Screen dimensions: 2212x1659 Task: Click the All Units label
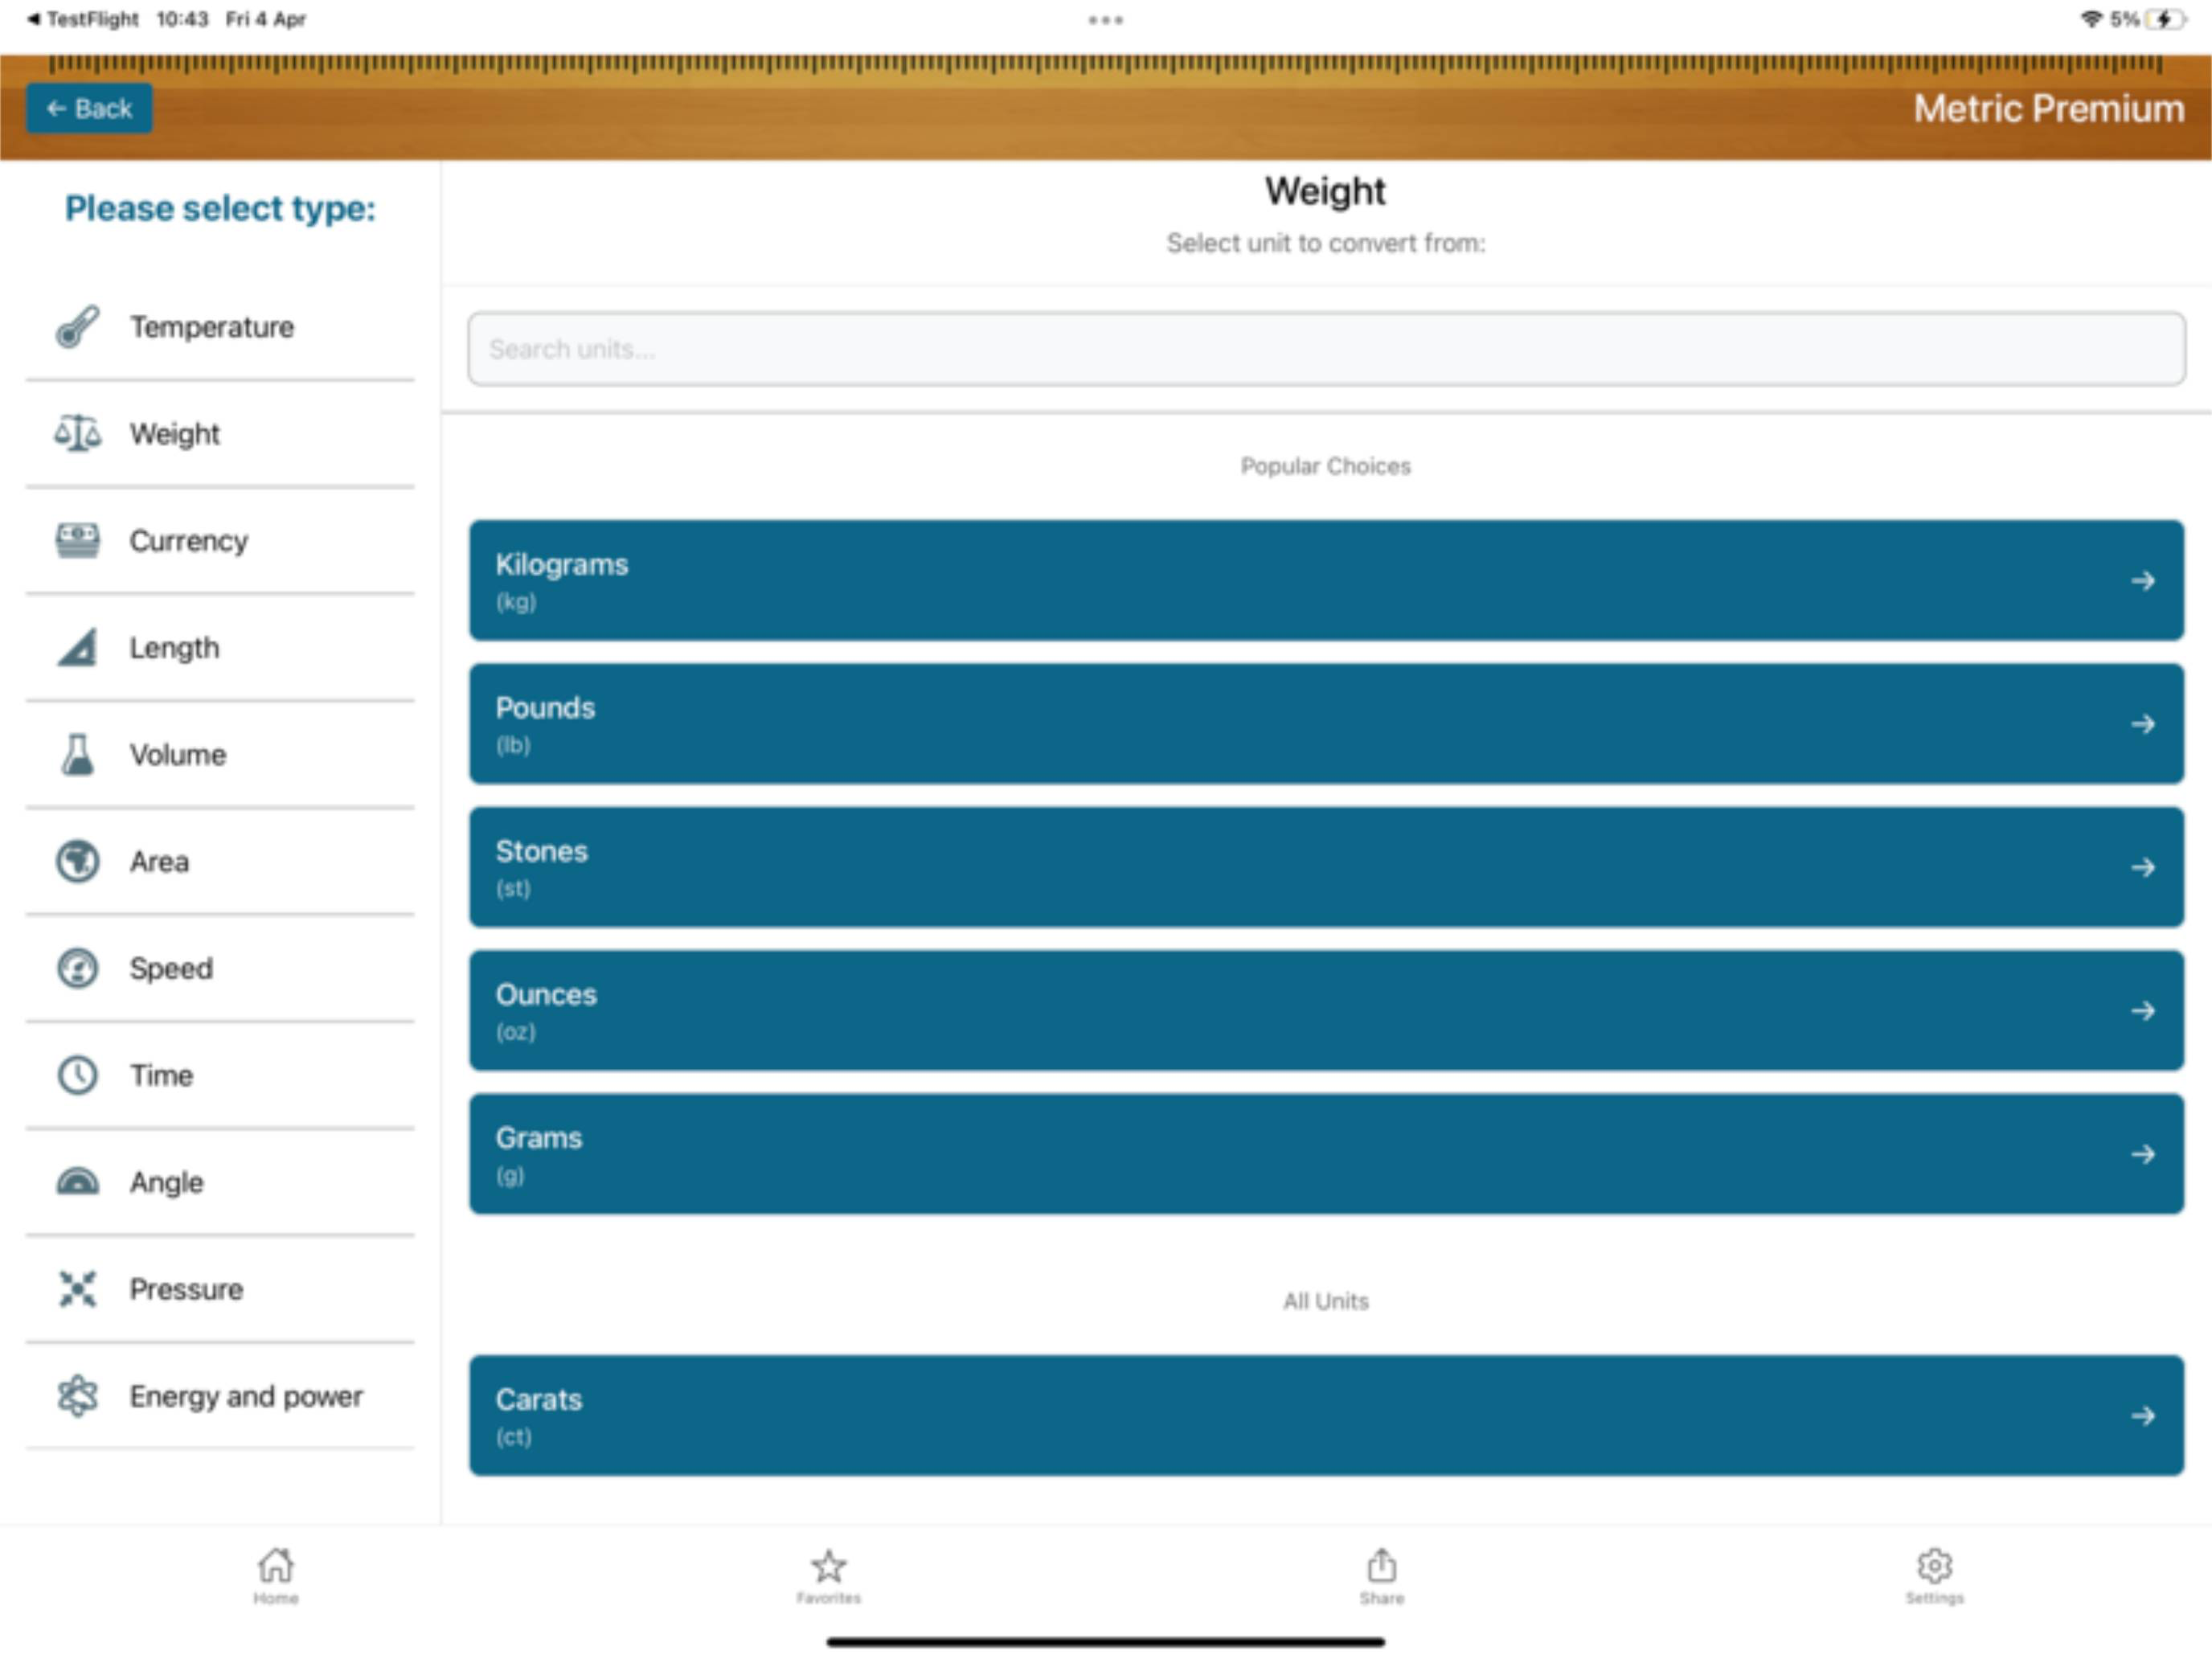pyautogui.click(x=1326, y=1301)
